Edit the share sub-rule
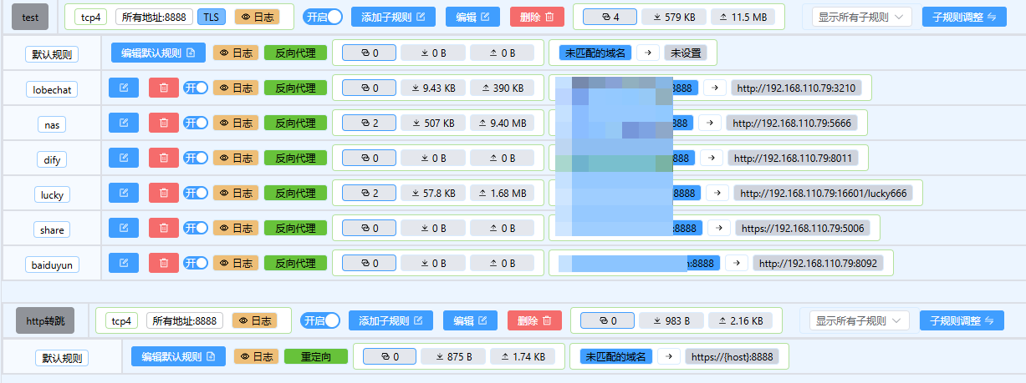 (124, 228)
